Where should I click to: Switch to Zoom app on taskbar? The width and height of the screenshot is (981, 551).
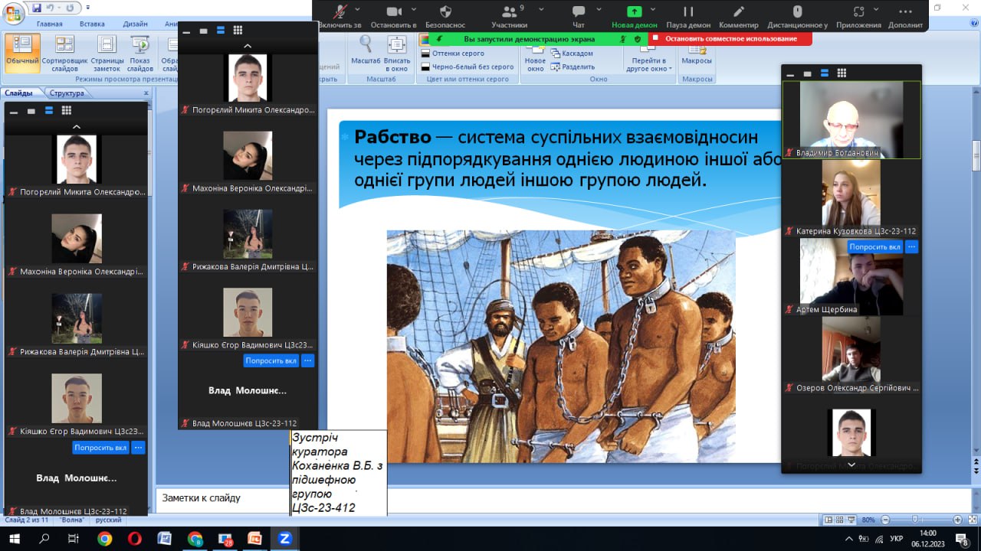coord(284,539)
